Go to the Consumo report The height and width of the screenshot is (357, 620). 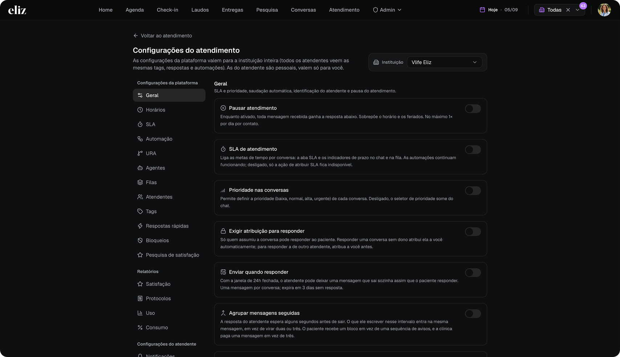[x=169, y=328]
